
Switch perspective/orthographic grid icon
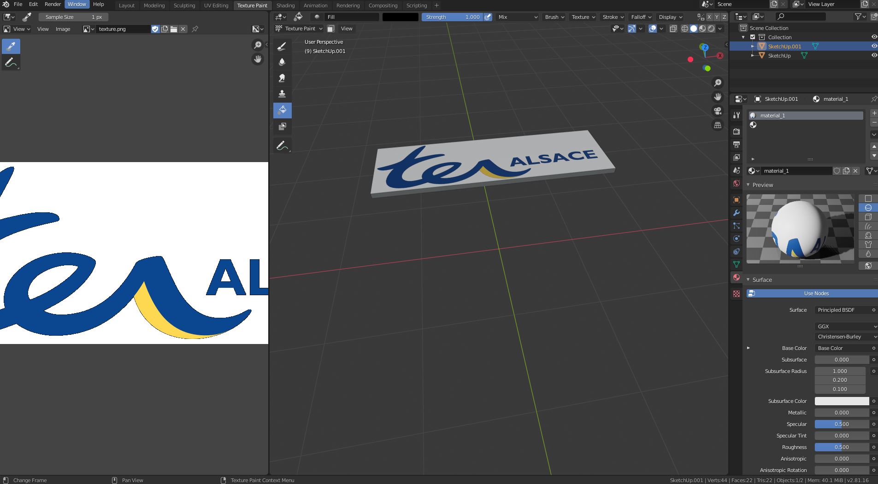[x=718, y=125]
